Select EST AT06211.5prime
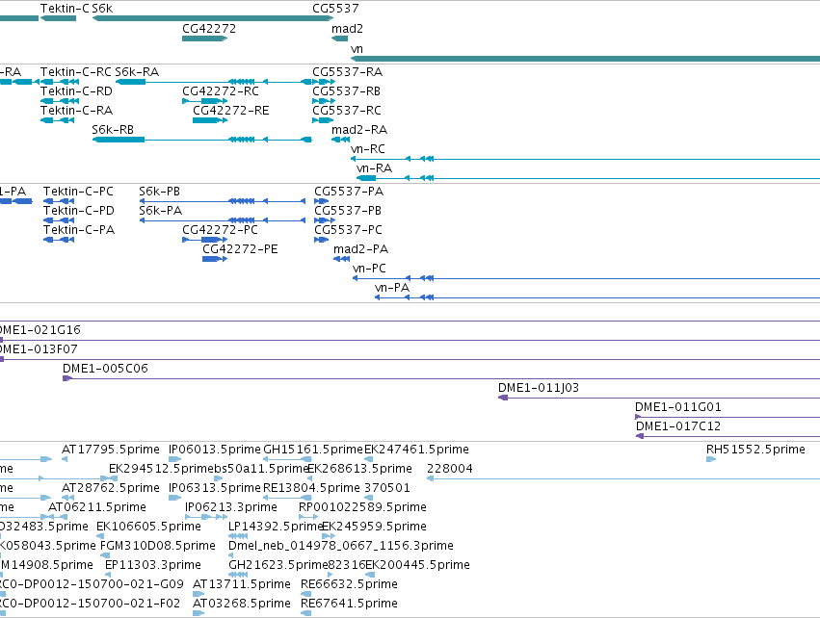Image resolution: width=820 pixels, height=618 pixels. 58,517
